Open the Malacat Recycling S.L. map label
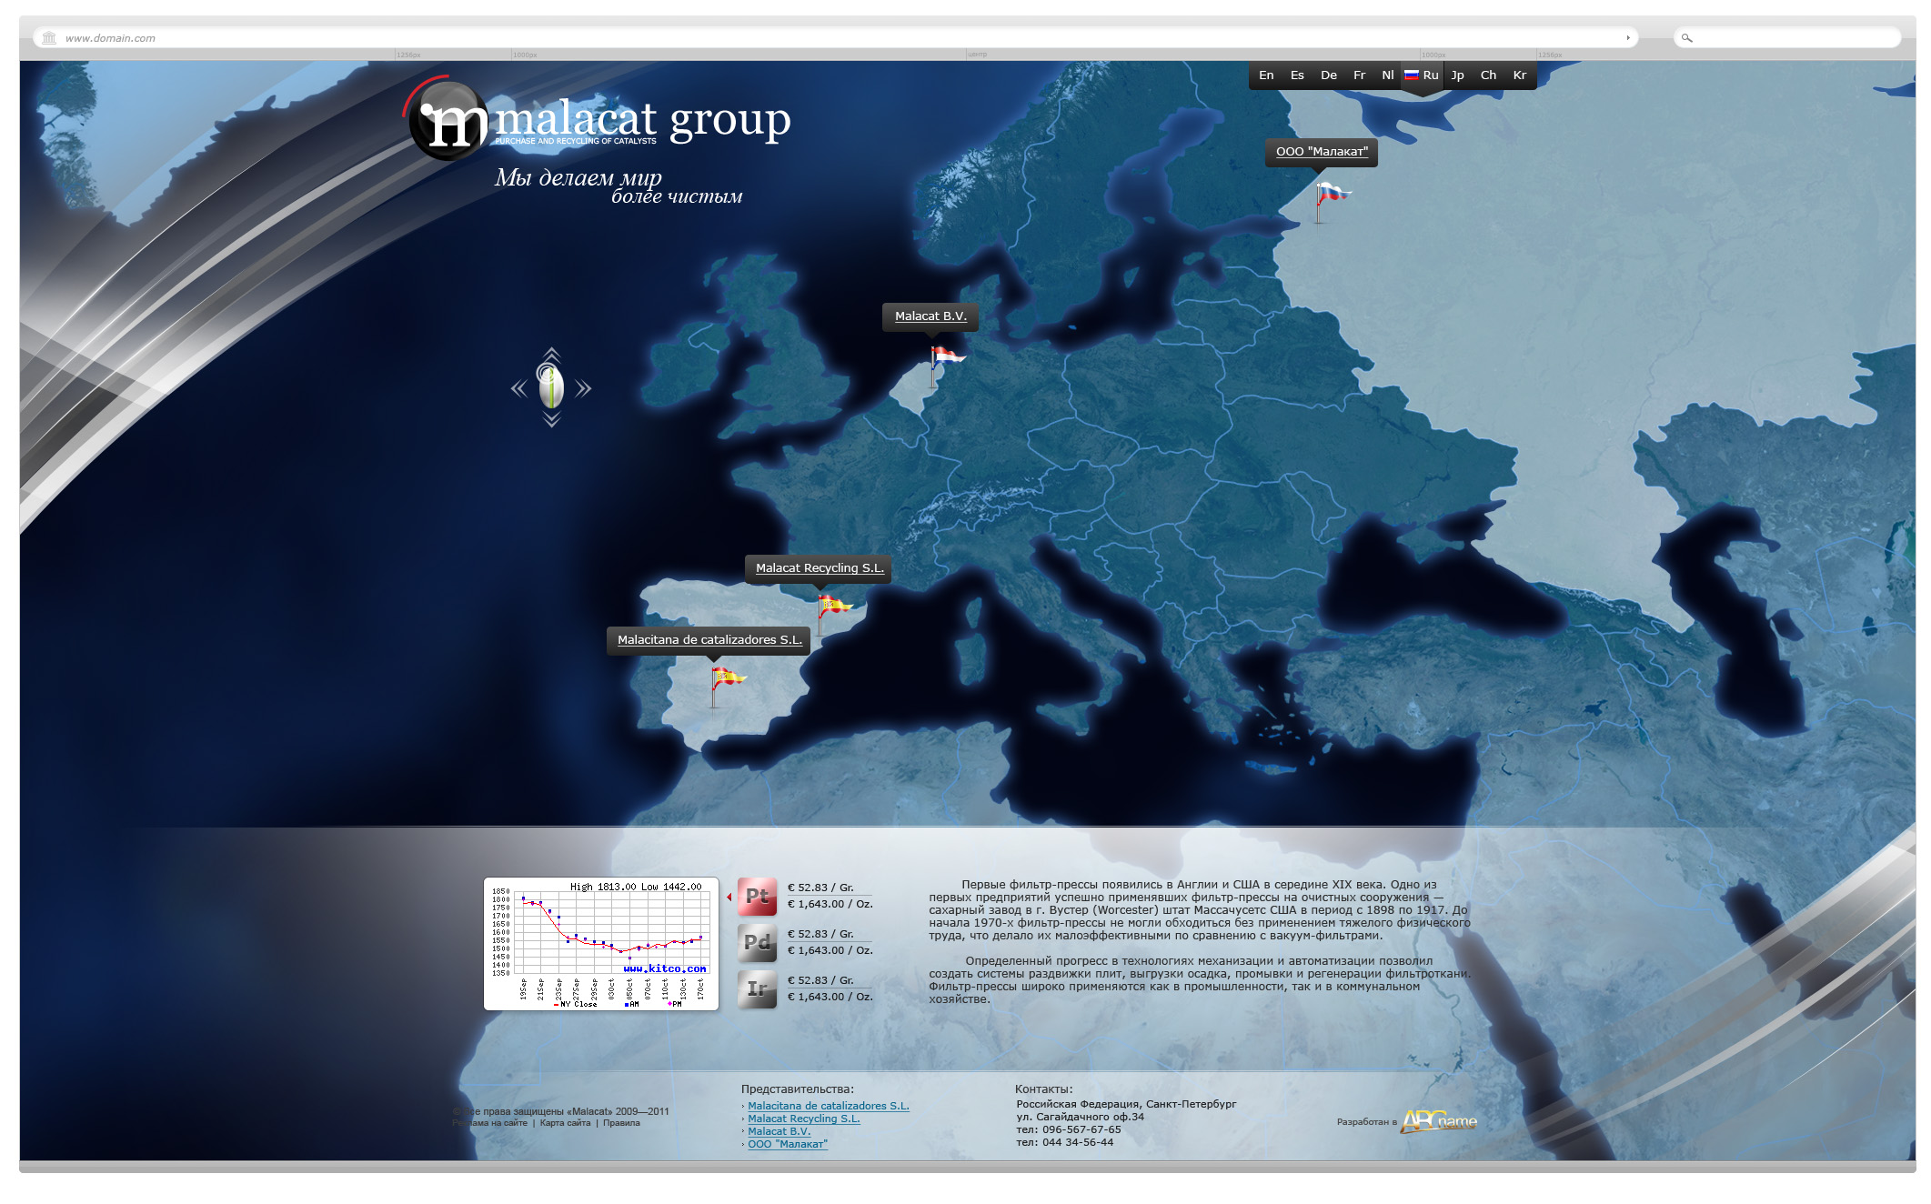 pyautogui.click(x=819, y=568)
